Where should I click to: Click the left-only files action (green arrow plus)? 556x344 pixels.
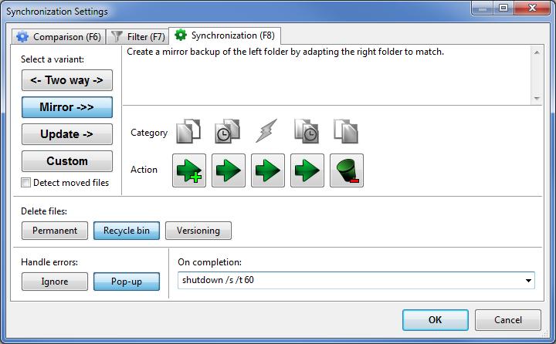[x=189, y=170]
